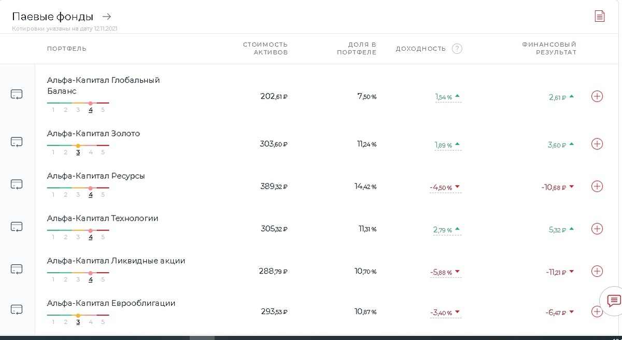Click the risk scale of Альфа-Капитал Ресурсы

(78, 192)
